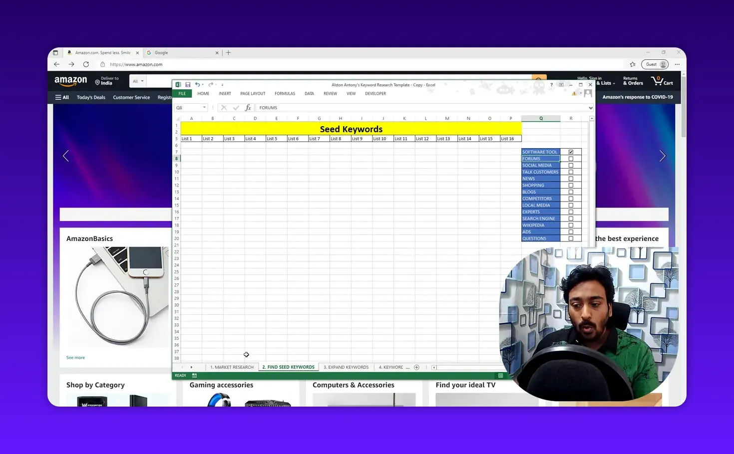Tick the SOCIAL MEDIA checkbox

pyautogui.click(x=571, y=165)
